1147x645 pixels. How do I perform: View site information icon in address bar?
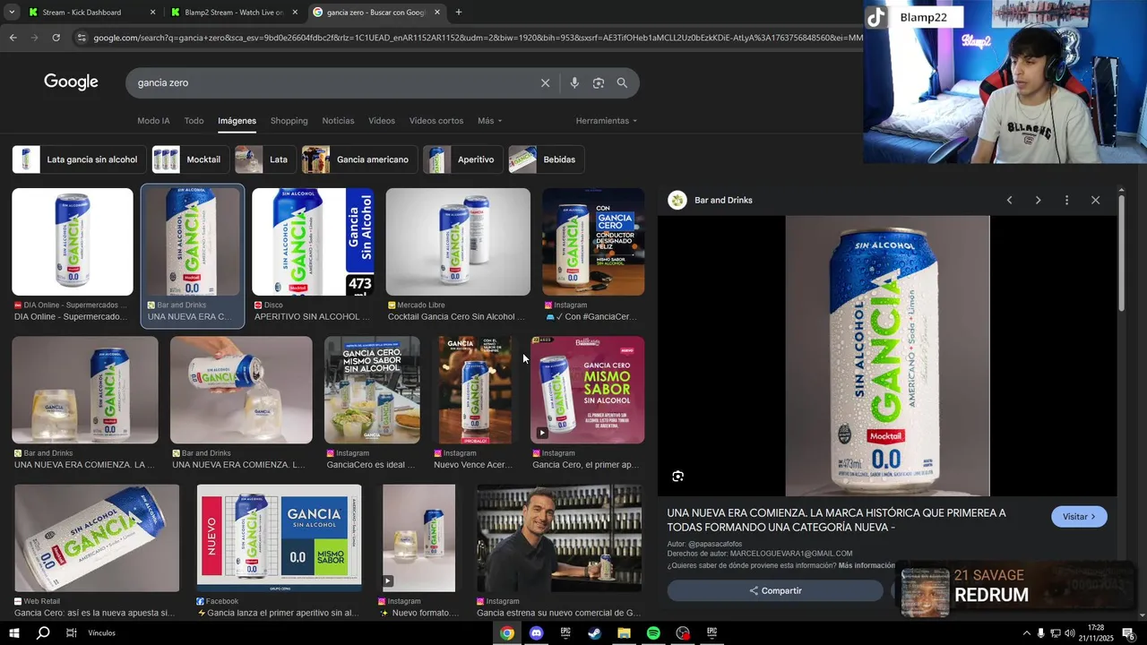pos(82,38)
